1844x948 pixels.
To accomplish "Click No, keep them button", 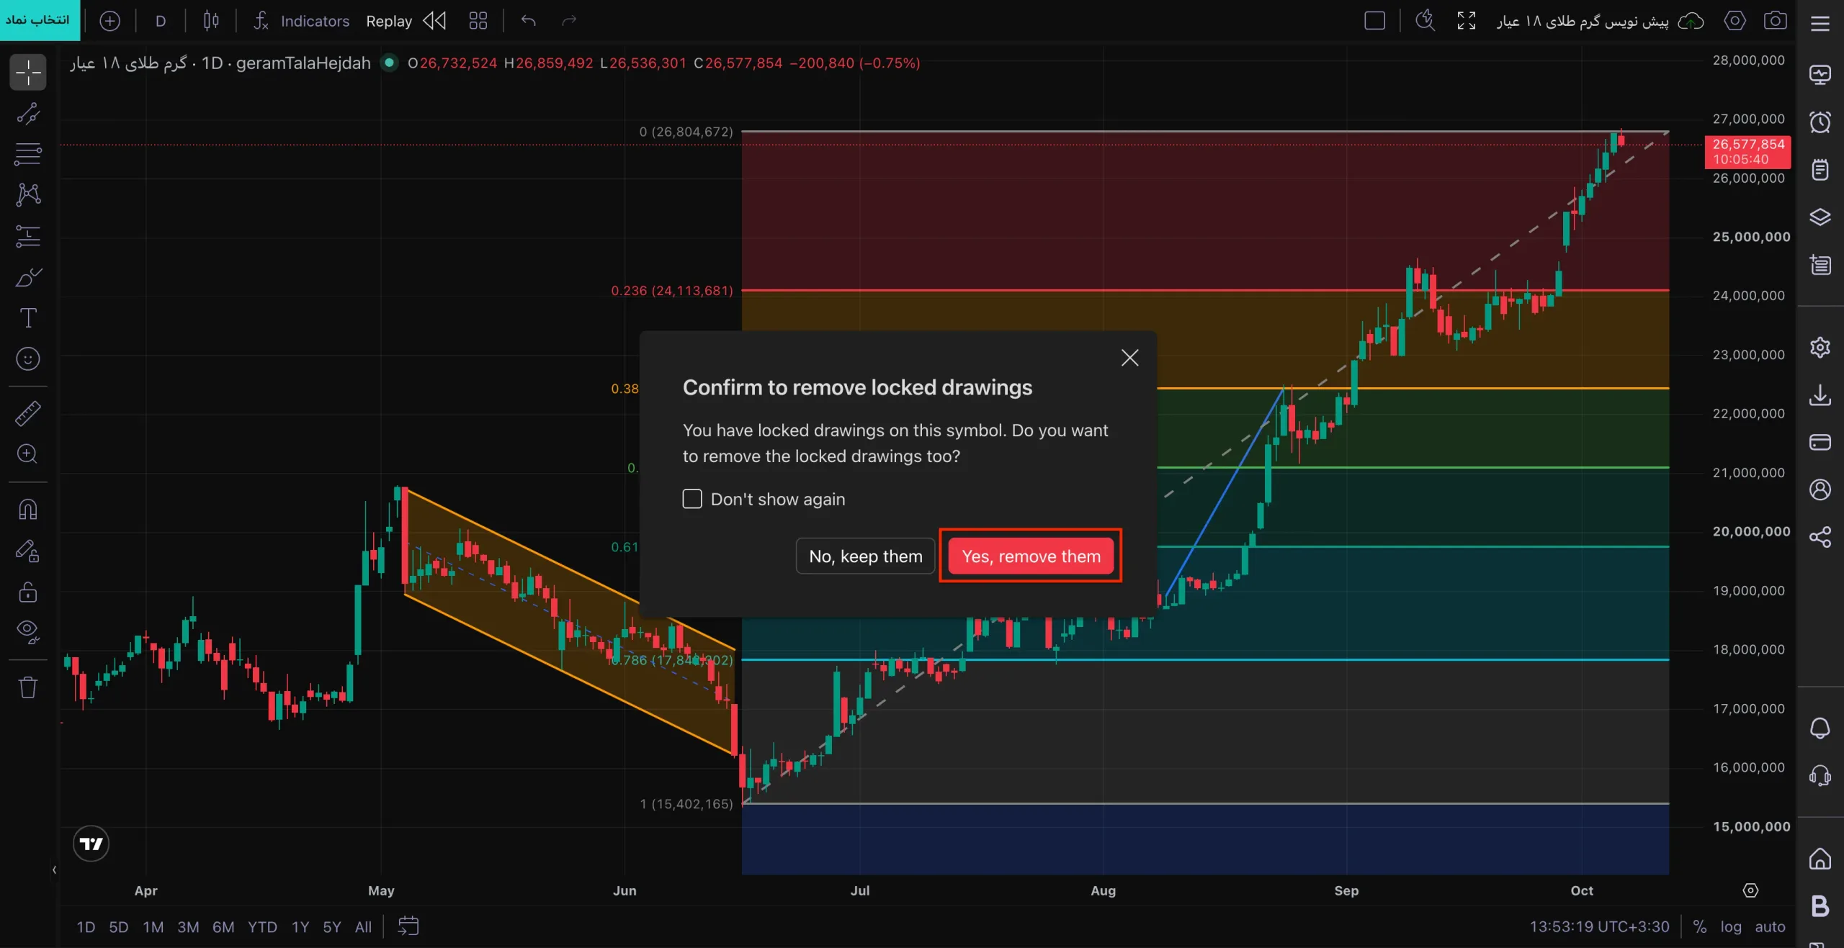I will (865, 556).
